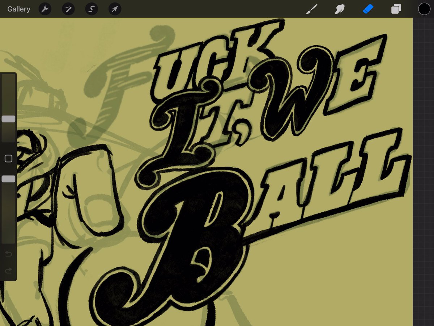The height and width of the screenshot is (326, 434).
Task: Adjust the brush opacity slider handle
Action: 8,179
